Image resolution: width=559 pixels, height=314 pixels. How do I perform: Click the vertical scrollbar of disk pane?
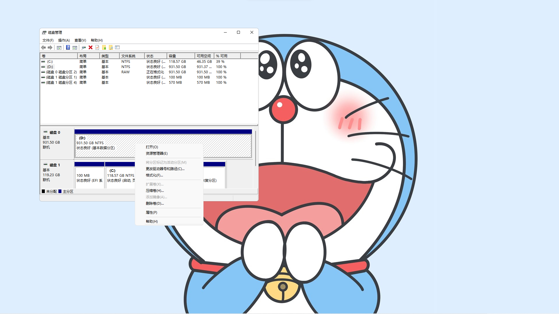tap(256, 148)
